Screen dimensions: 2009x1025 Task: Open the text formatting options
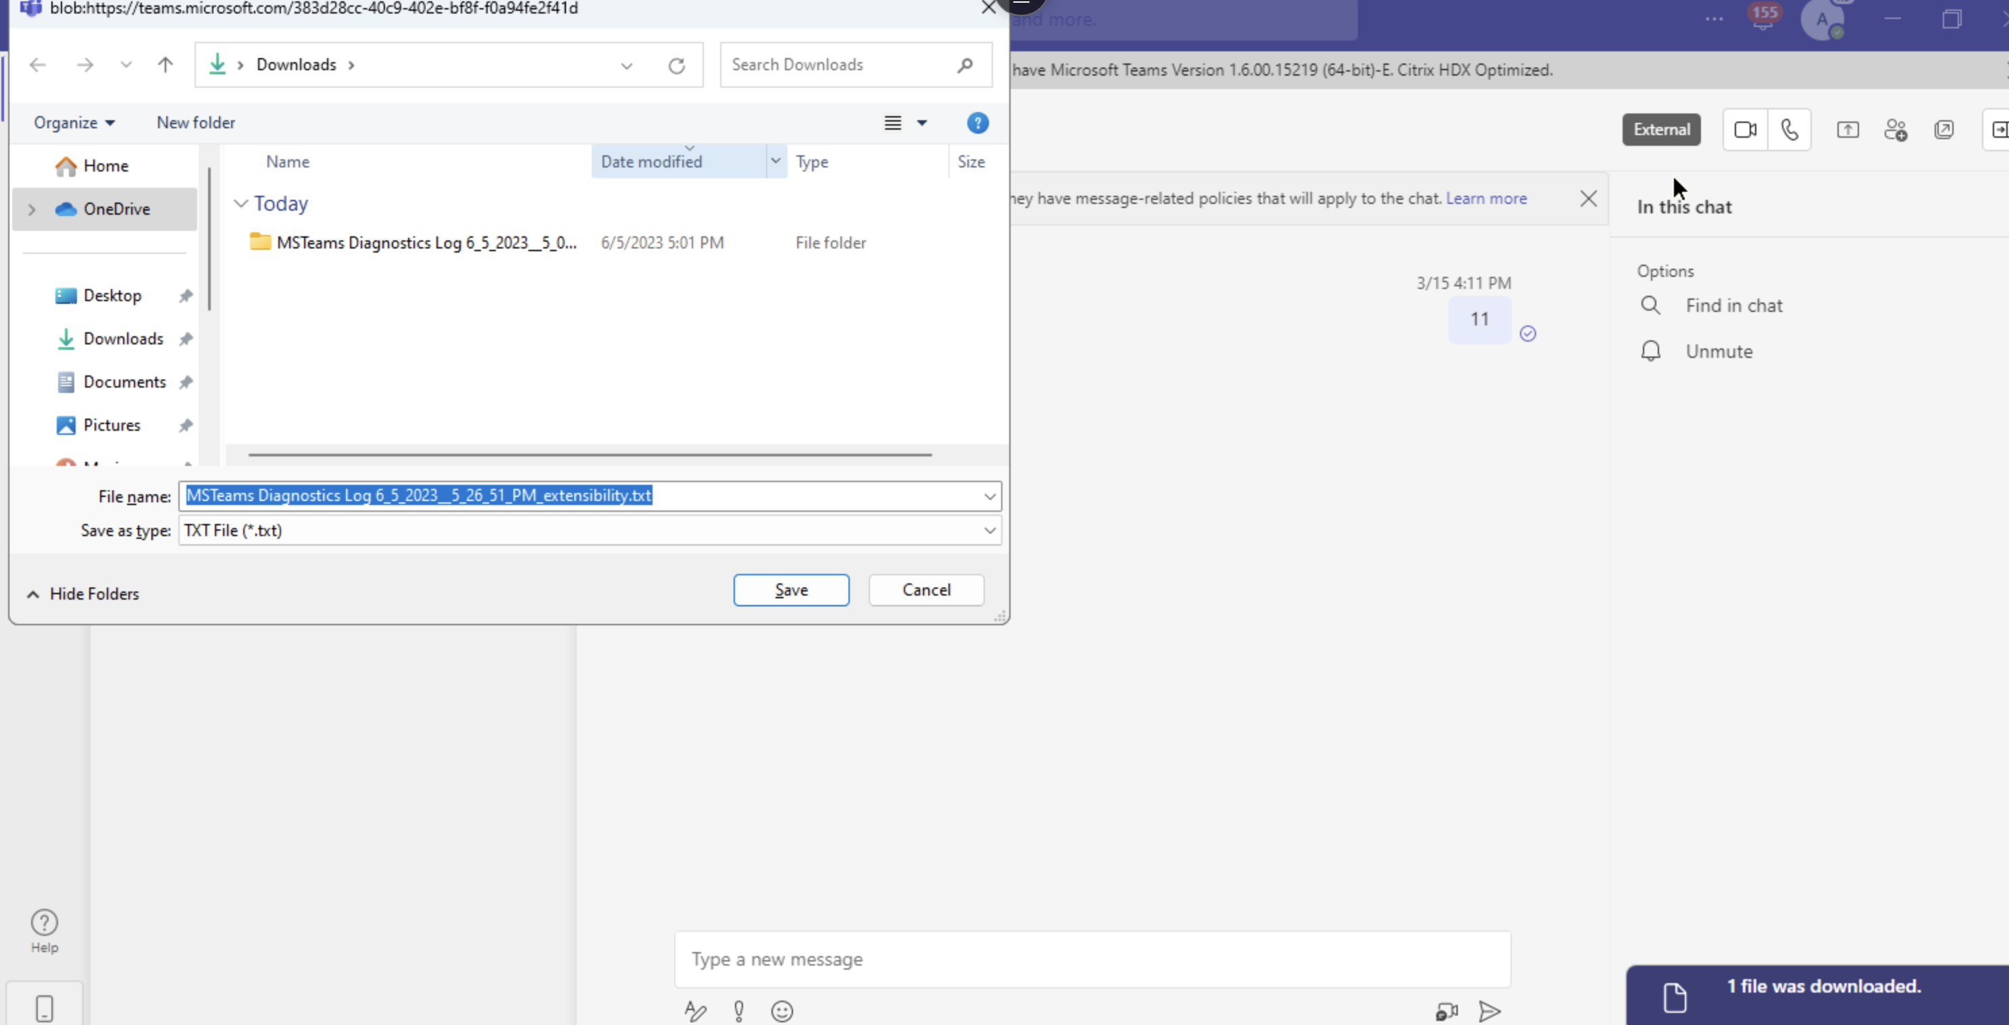(x=695, y=1011)
